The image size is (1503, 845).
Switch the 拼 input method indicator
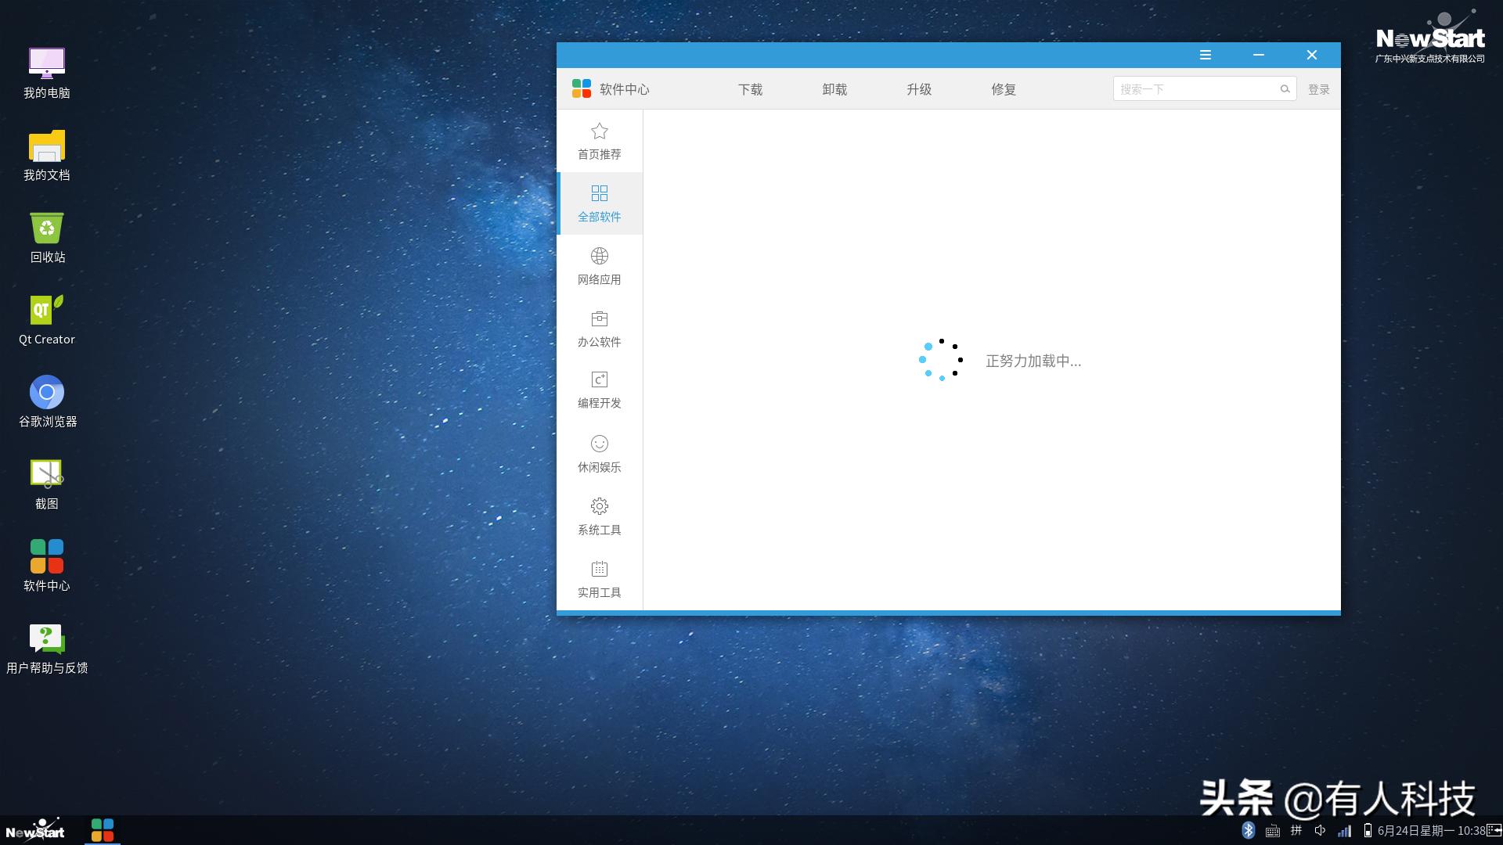point(1296,831)
